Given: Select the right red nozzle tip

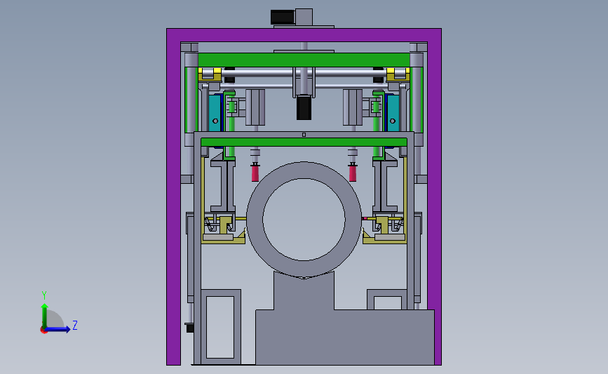Looking at the screenshot, I should pyautogui.click(x=353, y=173).
